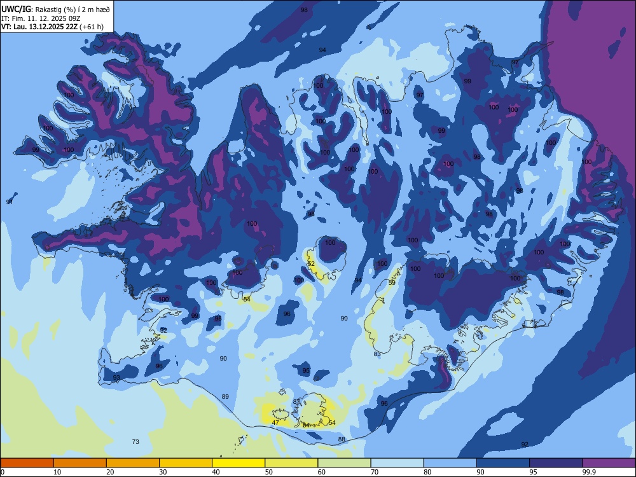Click the legend tick label 10

[x=57, y=472]
